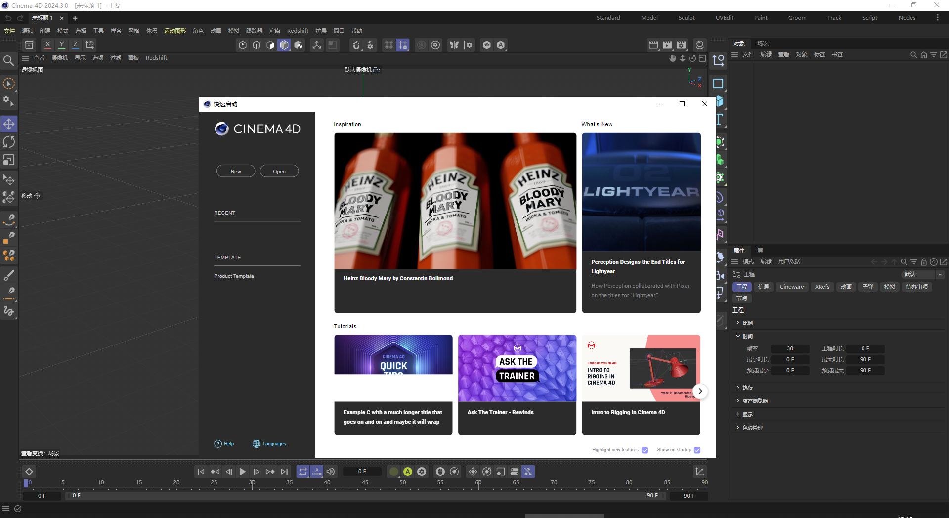Collapse the 时间 section in attributes
This screenshot has width=949, height=518.
[738, 336]
